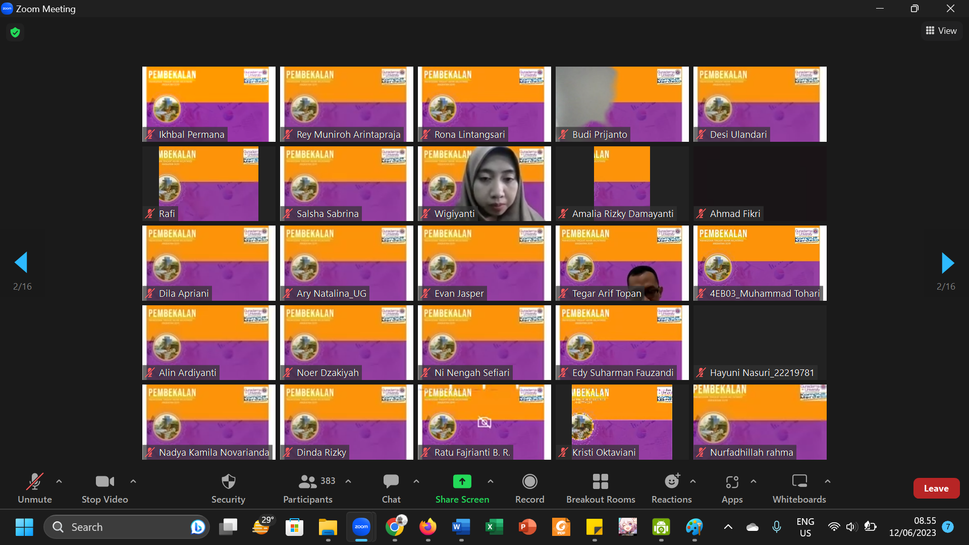Click the name label Dila Apriani
Image resolution: width=969 pixels, height=545 pixels.
click(x=184, y=294)
